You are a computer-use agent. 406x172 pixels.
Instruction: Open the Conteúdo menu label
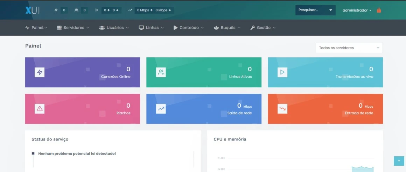tap(189, 28)
